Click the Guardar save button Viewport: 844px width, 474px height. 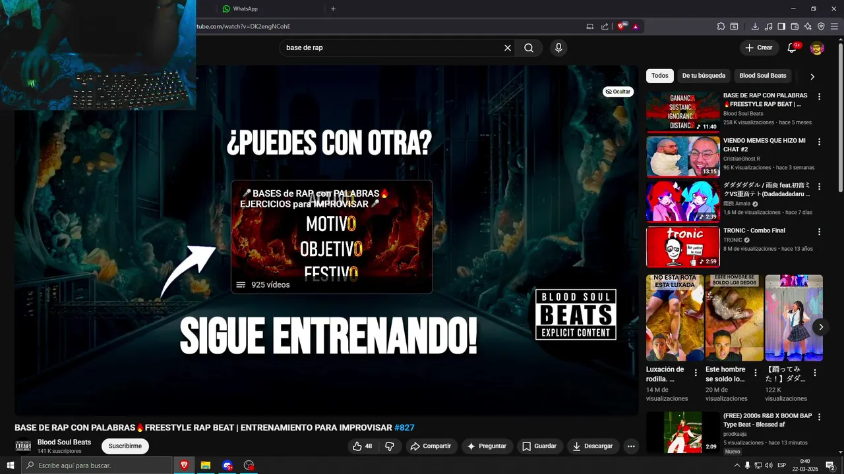pos(539,446)
